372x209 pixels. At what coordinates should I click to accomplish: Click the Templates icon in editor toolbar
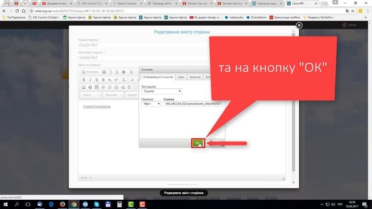tap(131, 72)
